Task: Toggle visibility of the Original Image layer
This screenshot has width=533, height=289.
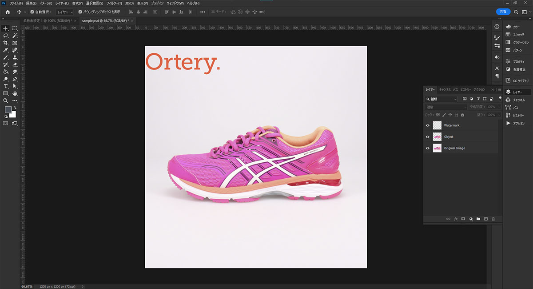Action: [x=428, y=148]
